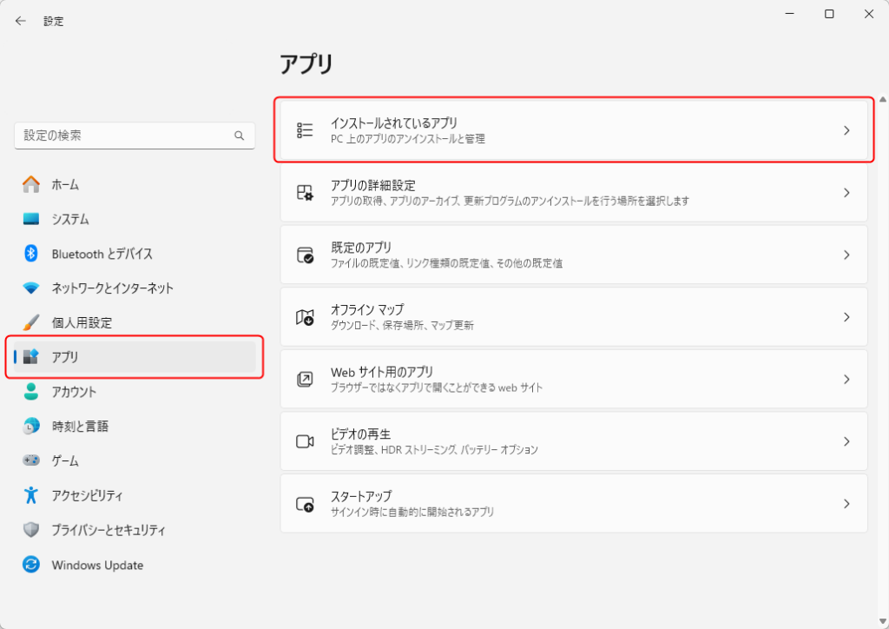Click the default apps icon

coord(305,255)
